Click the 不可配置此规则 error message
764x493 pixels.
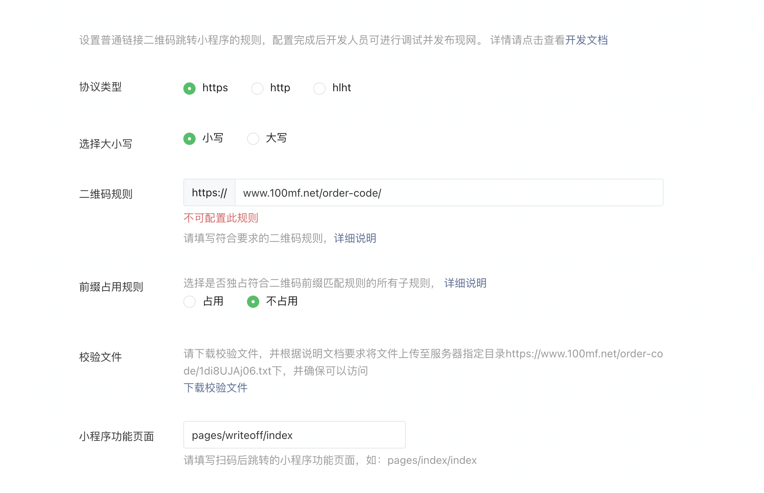click(221, 218)
